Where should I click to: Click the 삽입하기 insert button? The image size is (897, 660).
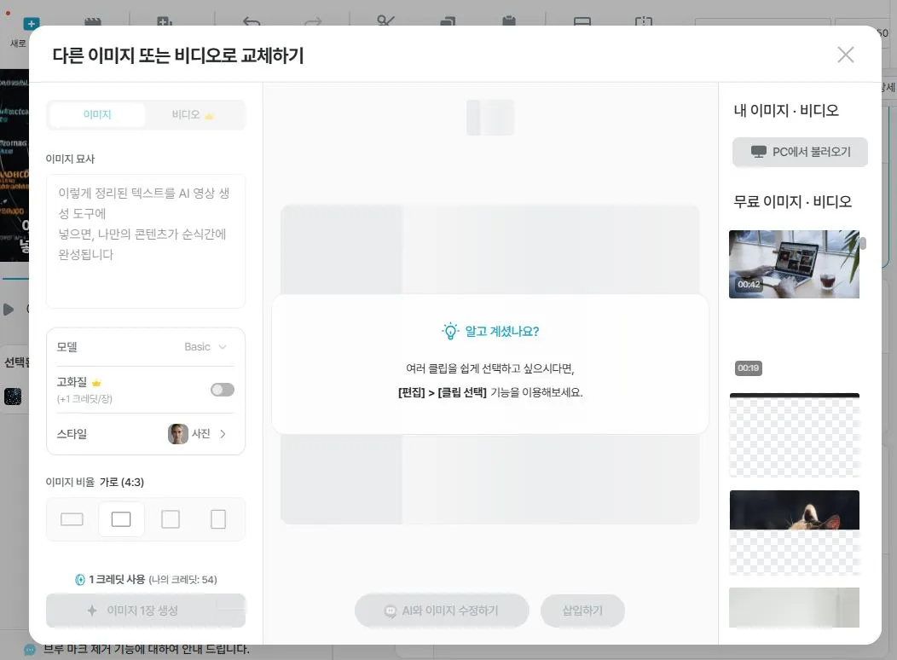pos(582,611)
